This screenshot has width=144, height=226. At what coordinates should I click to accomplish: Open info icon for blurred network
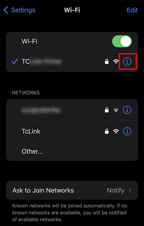click(x=127, y=110)
